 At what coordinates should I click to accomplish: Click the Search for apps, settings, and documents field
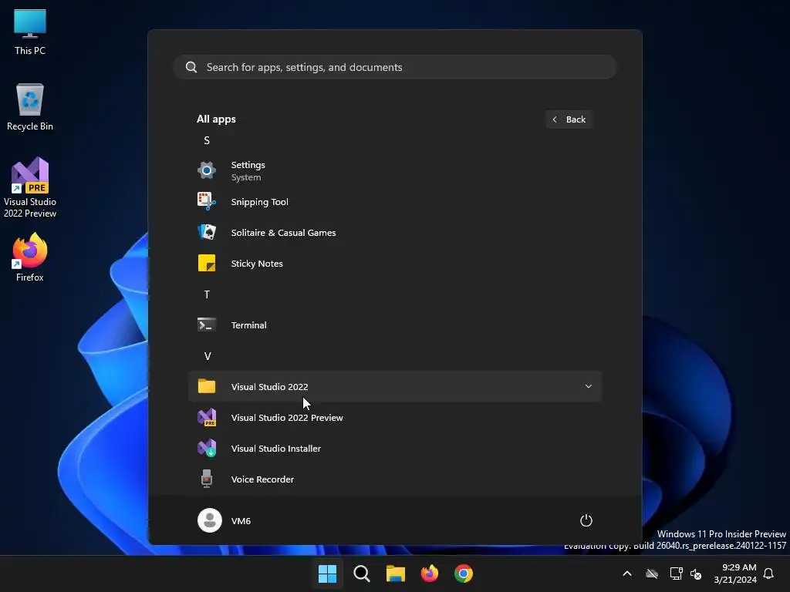click(395, 67)
